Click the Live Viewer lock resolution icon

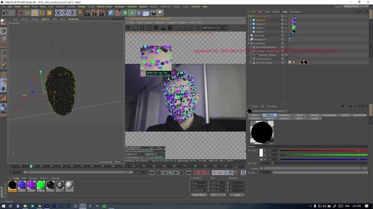163,28
